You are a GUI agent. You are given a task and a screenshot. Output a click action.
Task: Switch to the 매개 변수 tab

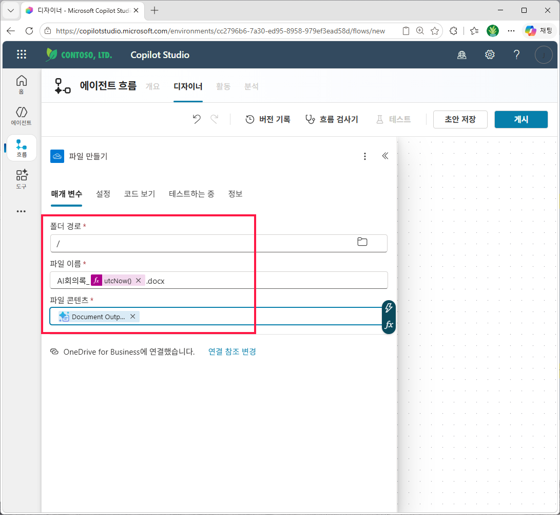(66, 194)
